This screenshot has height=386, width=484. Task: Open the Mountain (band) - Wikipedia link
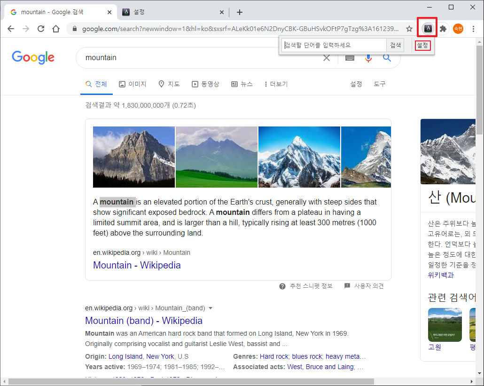click(143, 321)
